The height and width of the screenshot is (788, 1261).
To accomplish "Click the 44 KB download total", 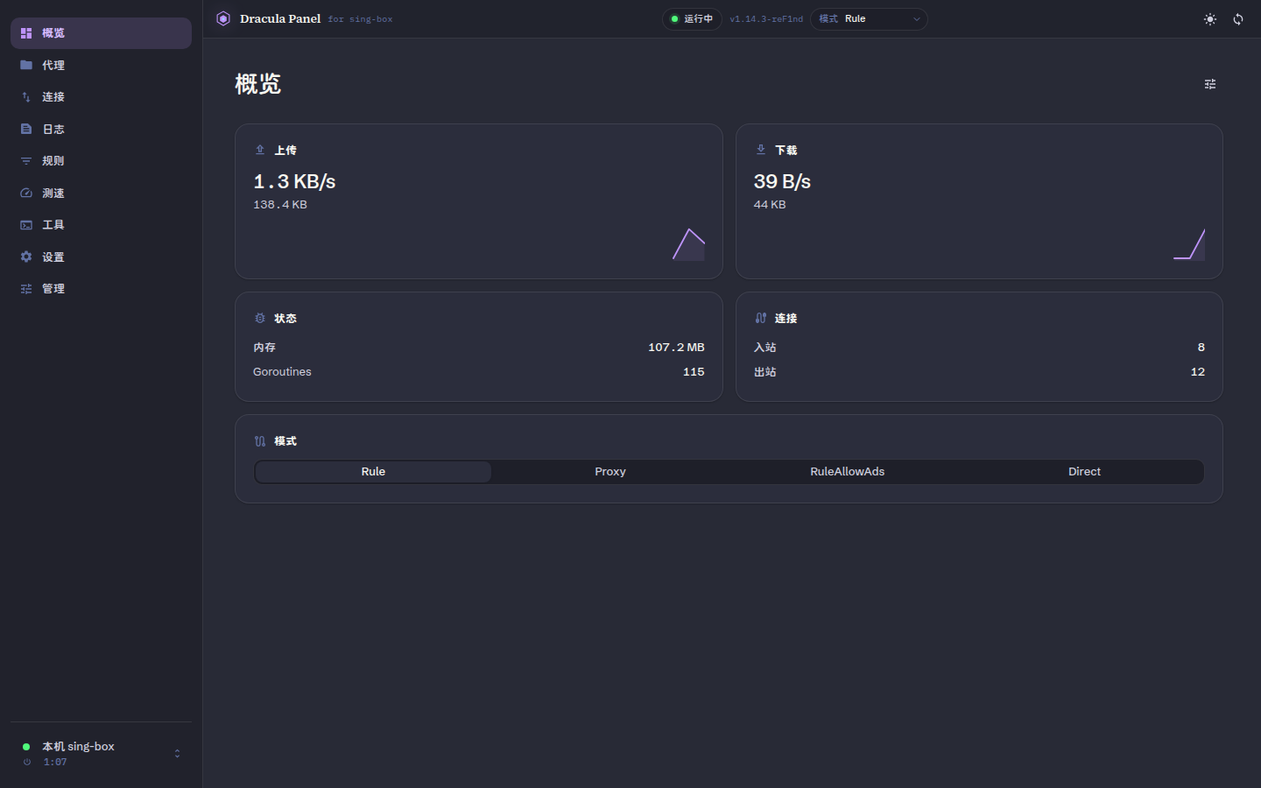I will [770, 205].
